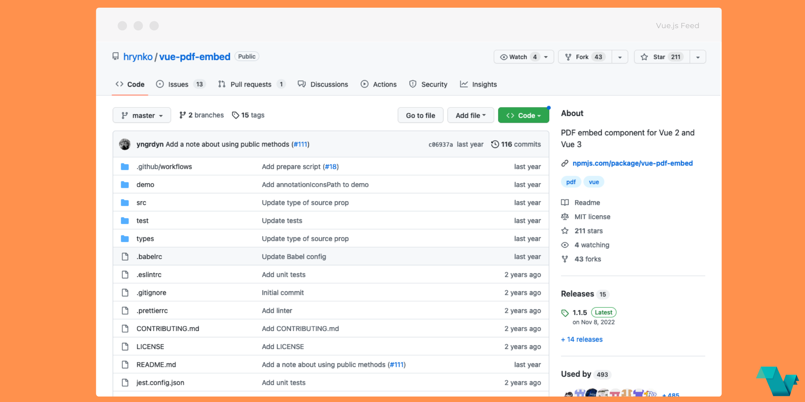805x402 pixels.
Task: Click the commit history clock icon
Action: pyautogui.click(x=495, y=144)
